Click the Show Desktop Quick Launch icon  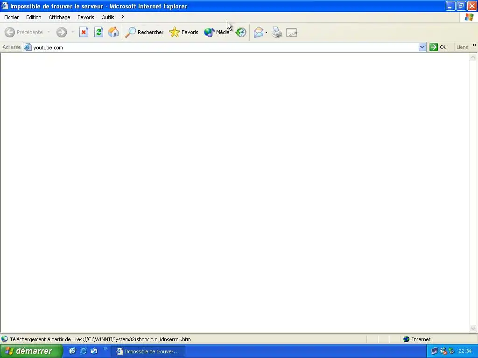click(94, 351)
